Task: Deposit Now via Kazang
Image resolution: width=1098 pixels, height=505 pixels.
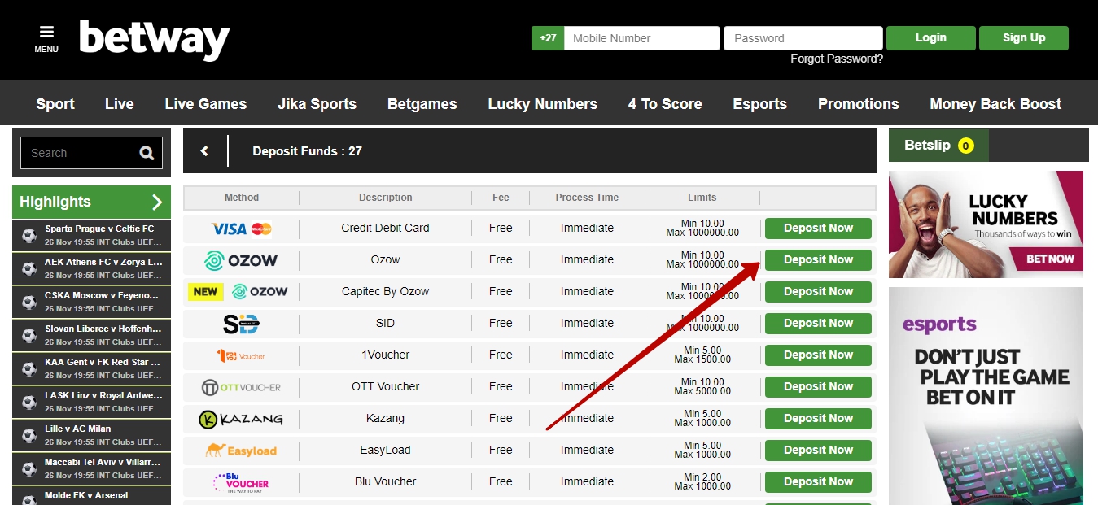Action: point(818,419)
